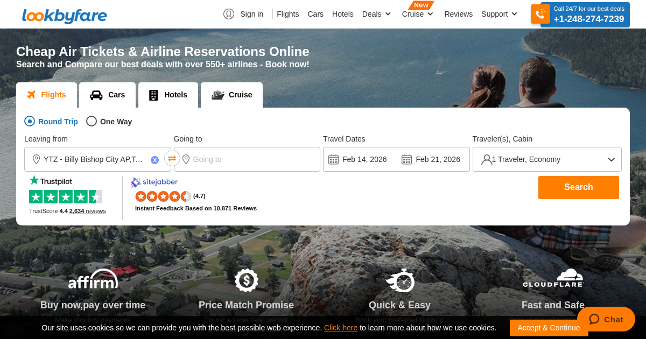Click the lookbyfare logo
This screenshot has width=646, height=339.
coord(65,16)
